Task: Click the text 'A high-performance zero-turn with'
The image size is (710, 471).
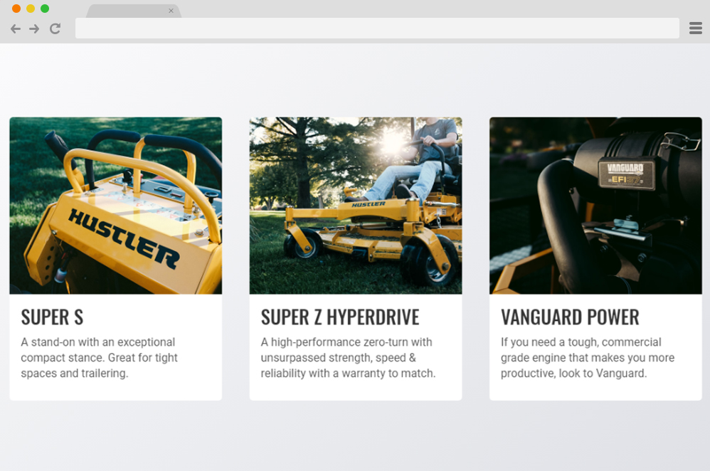Action: pos(346,342)
